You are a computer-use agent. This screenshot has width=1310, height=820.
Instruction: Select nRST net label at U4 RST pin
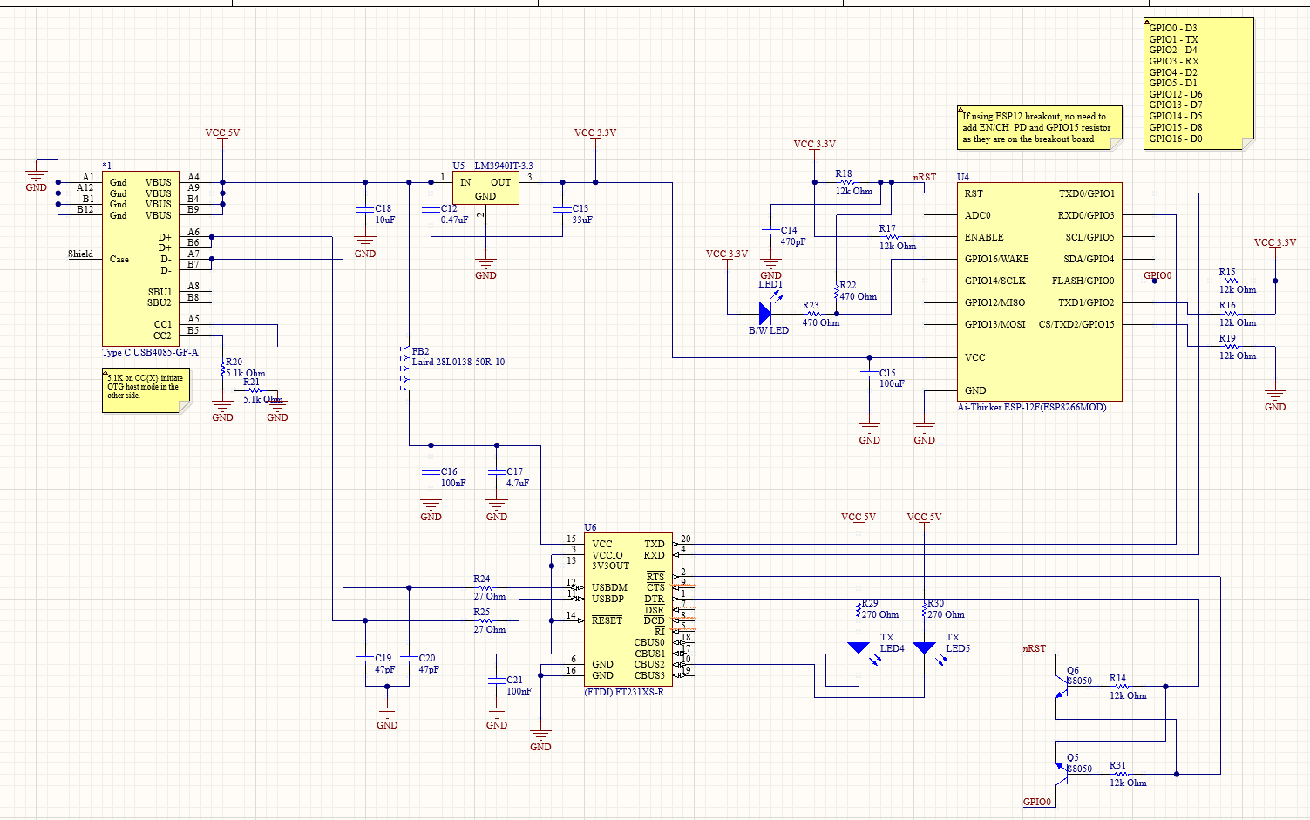pyautogui.click(x=925, y=177)
